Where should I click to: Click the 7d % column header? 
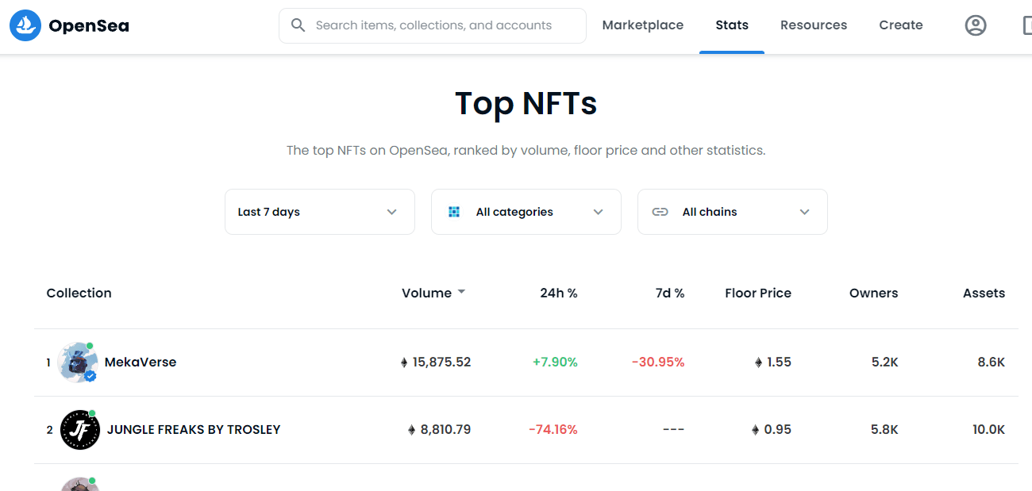[670, 293]
